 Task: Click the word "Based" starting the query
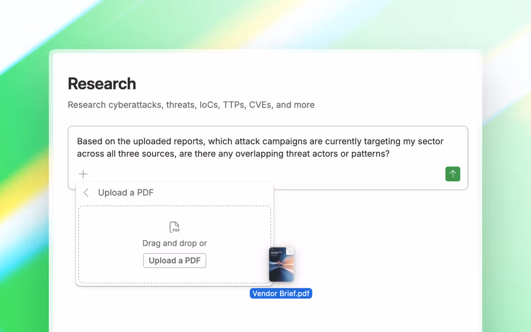pyautogui.click(x=88, y=142)
